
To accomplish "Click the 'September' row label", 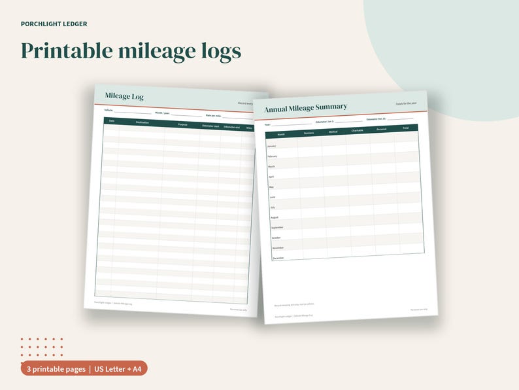I will [x=277, y=228].
